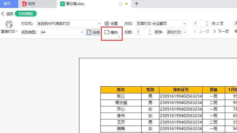237x133 pixels.
Task: Click the green 打印预览 button
Action: pos(26,14)
